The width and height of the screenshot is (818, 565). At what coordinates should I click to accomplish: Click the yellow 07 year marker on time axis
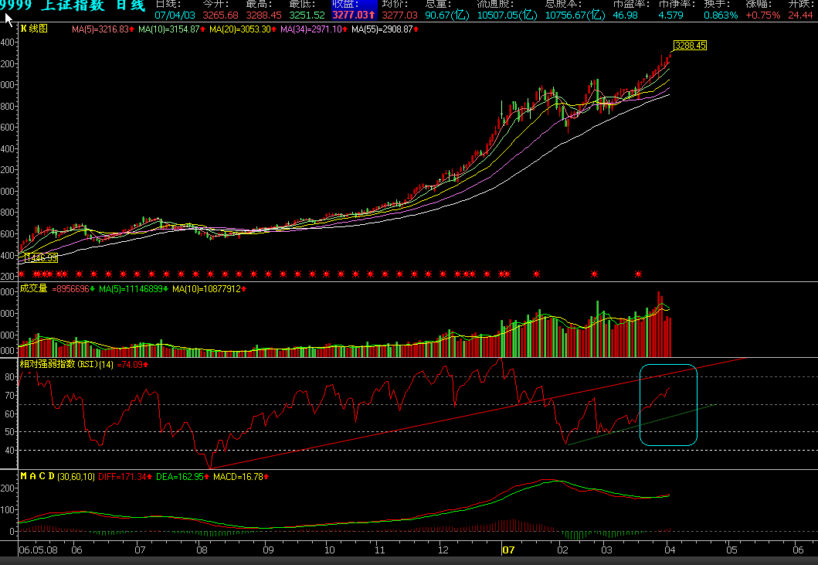[508, 550]
